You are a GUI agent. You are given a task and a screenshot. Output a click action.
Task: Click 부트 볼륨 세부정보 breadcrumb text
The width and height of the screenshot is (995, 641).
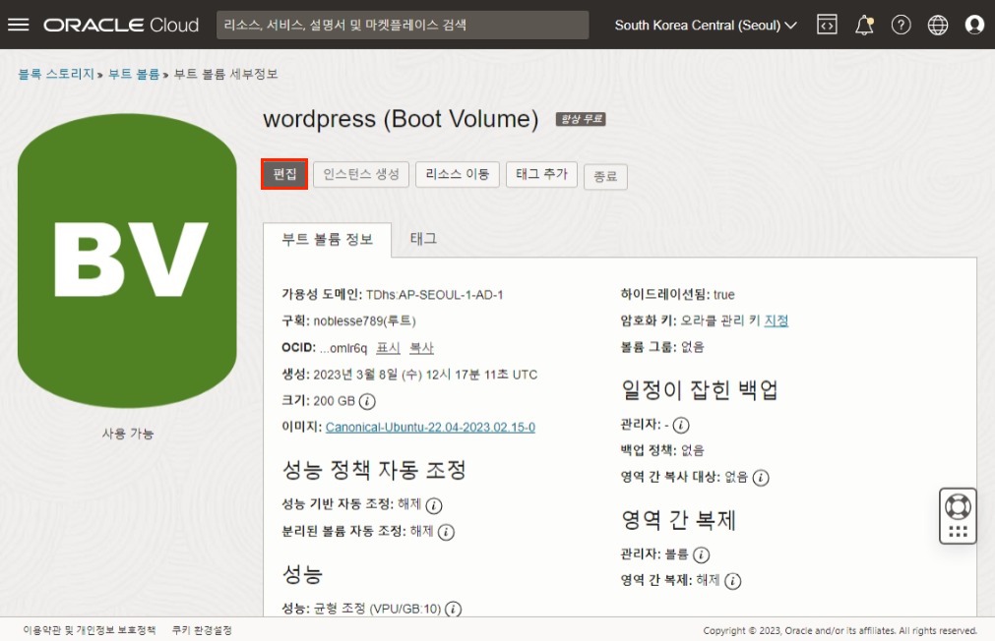[226, 74]
